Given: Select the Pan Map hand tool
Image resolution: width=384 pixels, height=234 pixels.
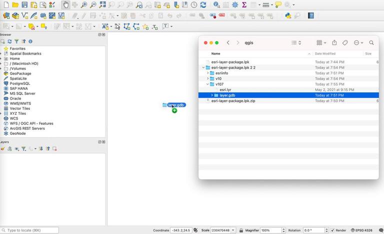Looking at the screenshot, I should click(x=66, y=4).
